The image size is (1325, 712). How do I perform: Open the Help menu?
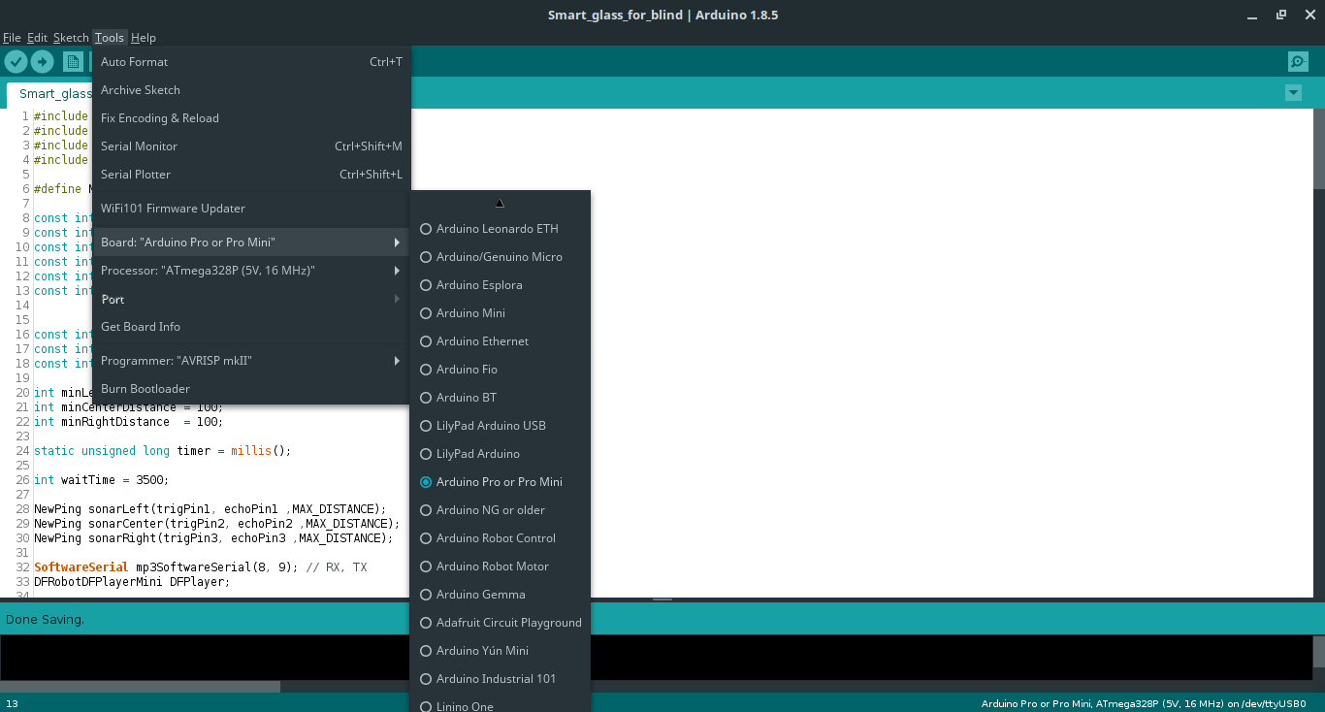(x=143, y=37)
